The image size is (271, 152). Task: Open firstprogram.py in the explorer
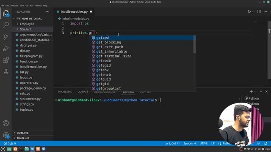(33, 56)
